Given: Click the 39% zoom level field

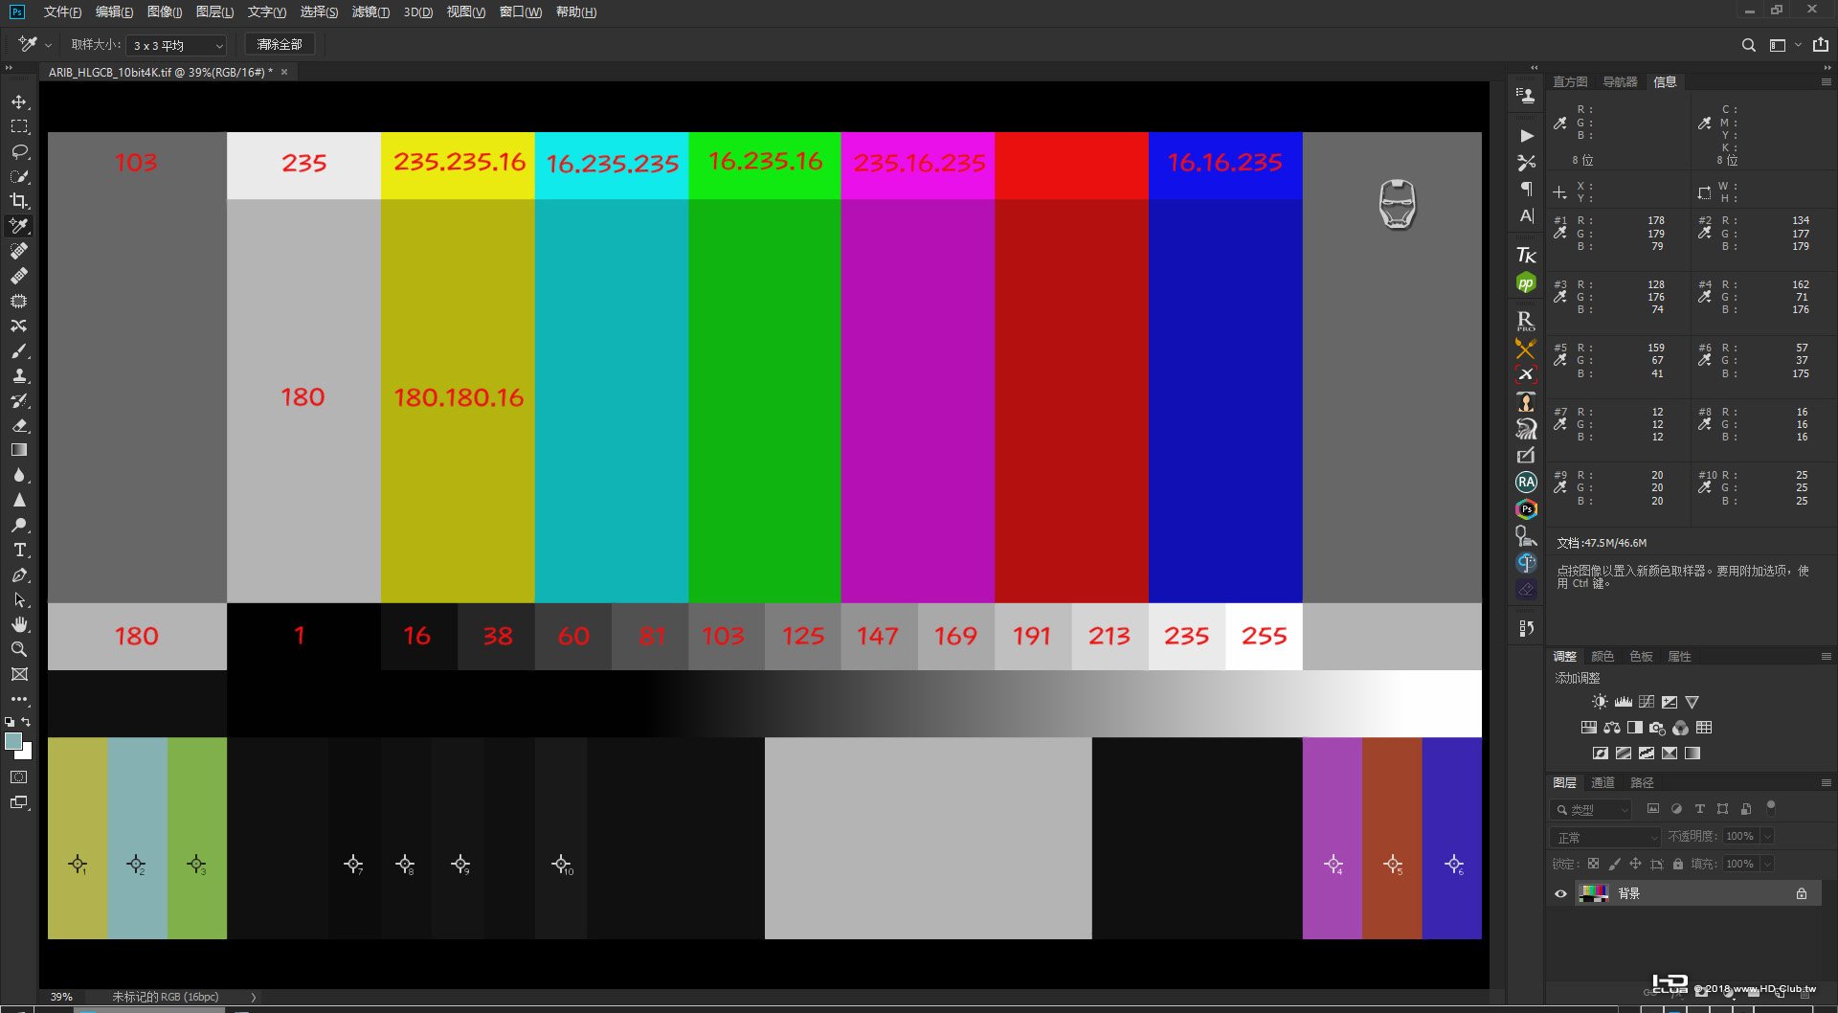Looking at the screenshot, I should pyautogui.click(x=61, y=997).
